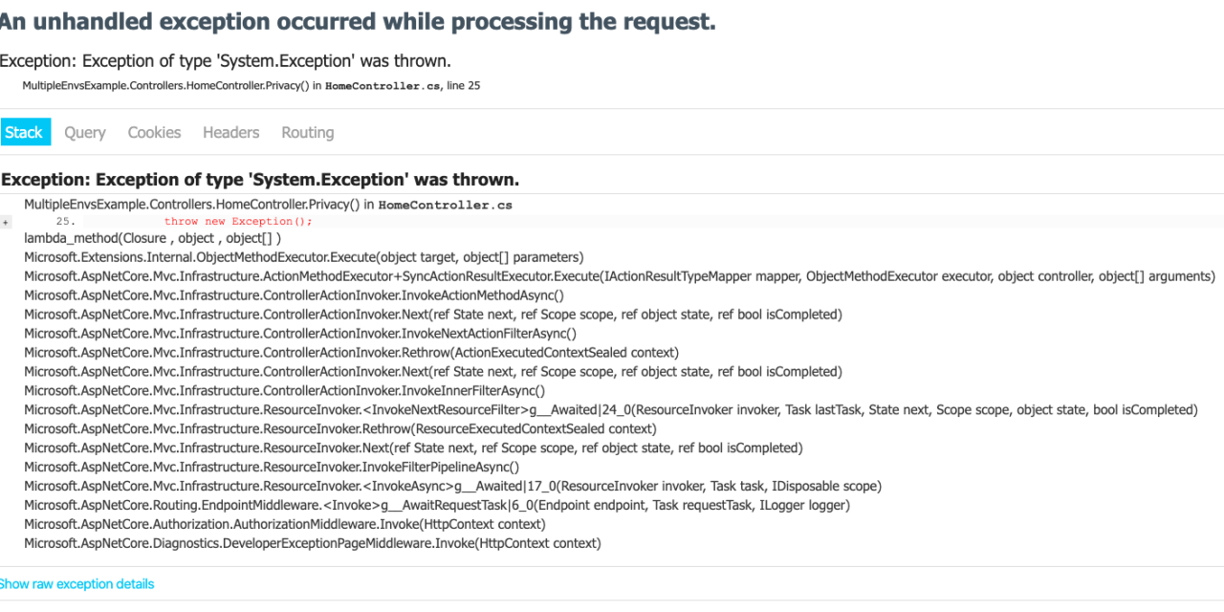Select the ResourceInvoker.InvokeFilterPipelineAsync() frame
Image resolution: width=1224 pixels, height=612 pixels.
click(272, 468)
